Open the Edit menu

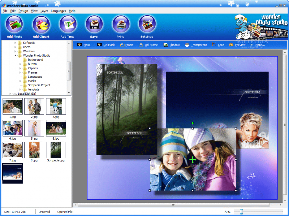click(x=13, y=11)
